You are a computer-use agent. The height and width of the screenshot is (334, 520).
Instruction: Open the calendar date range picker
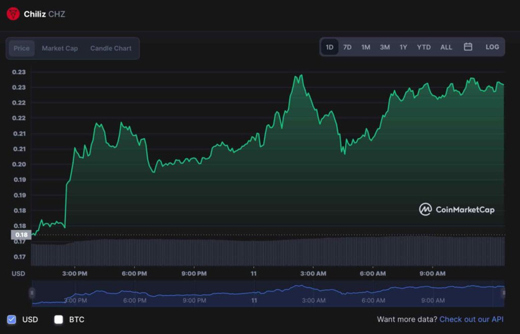[x=468, y=47]
